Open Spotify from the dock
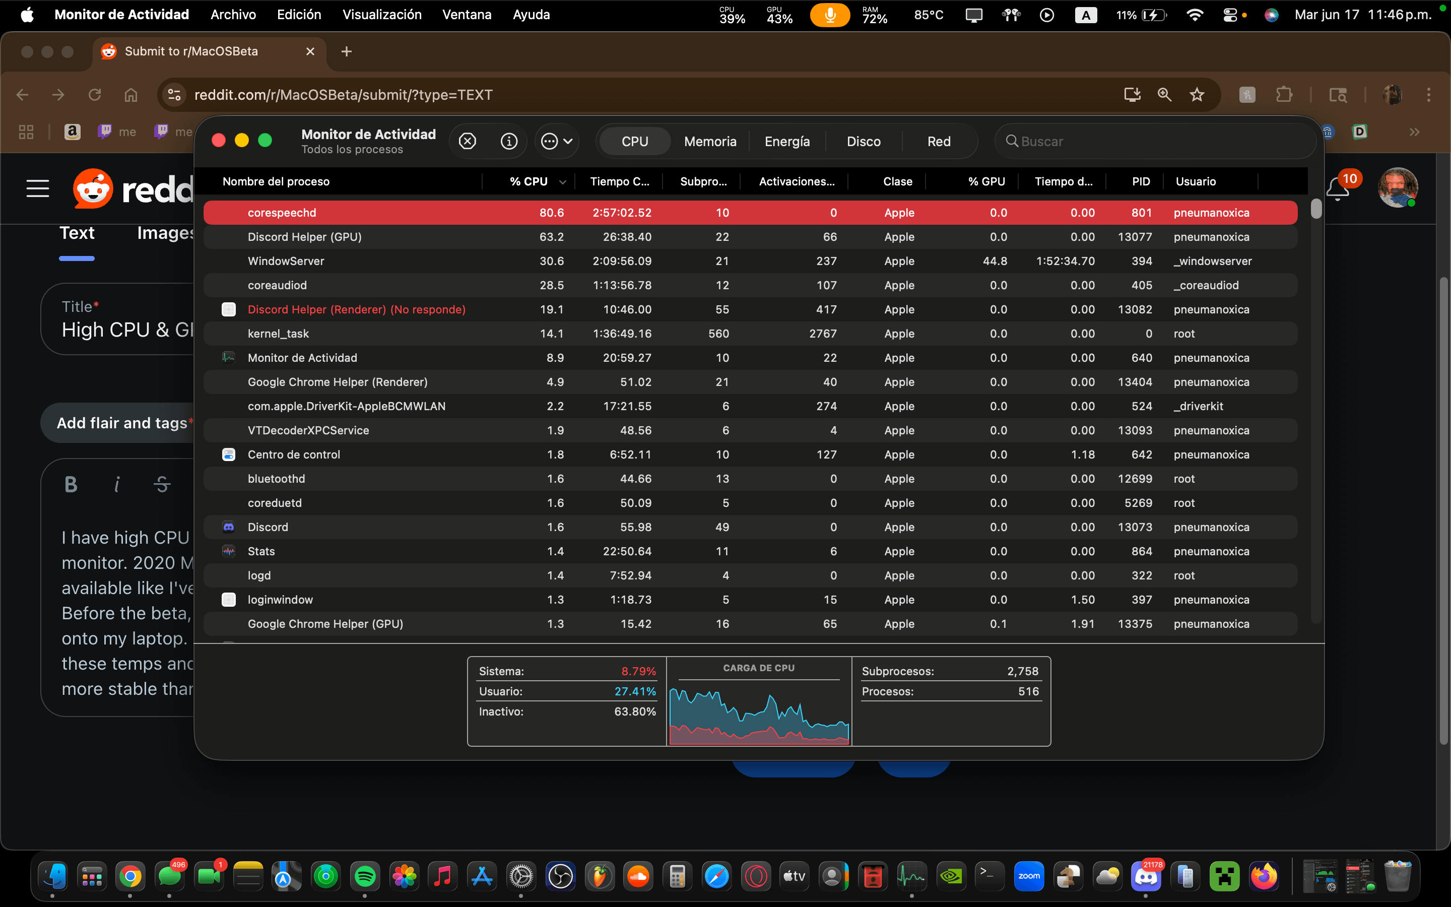The width and height of the screenshot is (1451, 907). tap(365, 877)
